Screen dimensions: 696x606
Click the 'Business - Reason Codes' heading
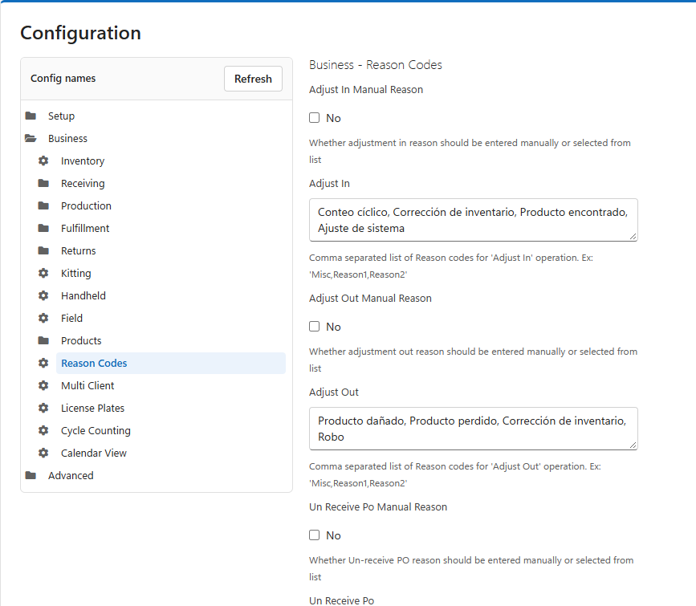coord(376,65)
